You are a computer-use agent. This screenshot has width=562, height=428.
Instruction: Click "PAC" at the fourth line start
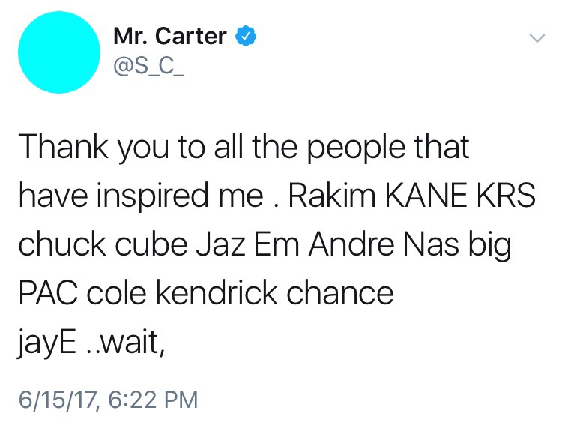[48, 293]
